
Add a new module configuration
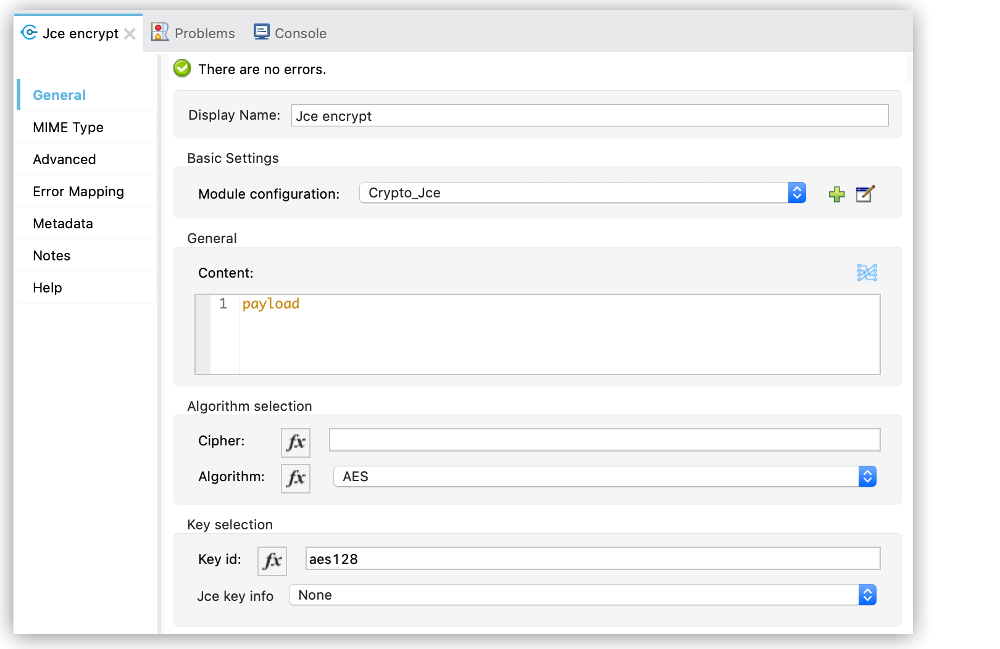click(836, 194)
